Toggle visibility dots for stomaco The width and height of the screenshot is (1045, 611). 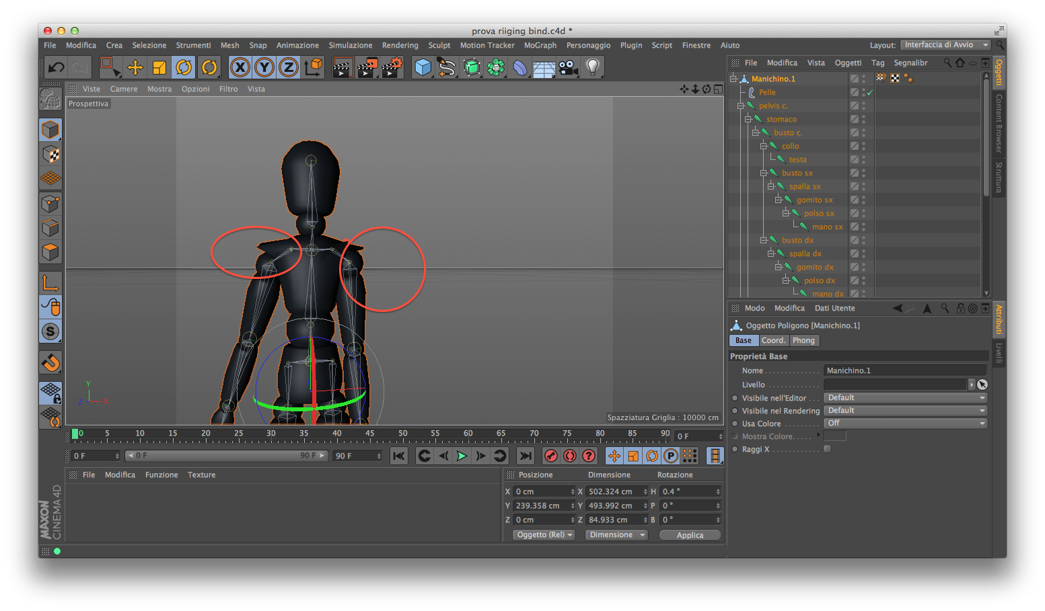click(864, 119)
